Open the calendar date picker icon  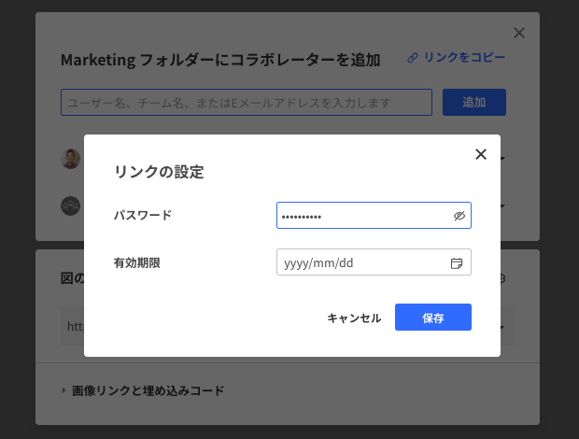tap(457, 263)
